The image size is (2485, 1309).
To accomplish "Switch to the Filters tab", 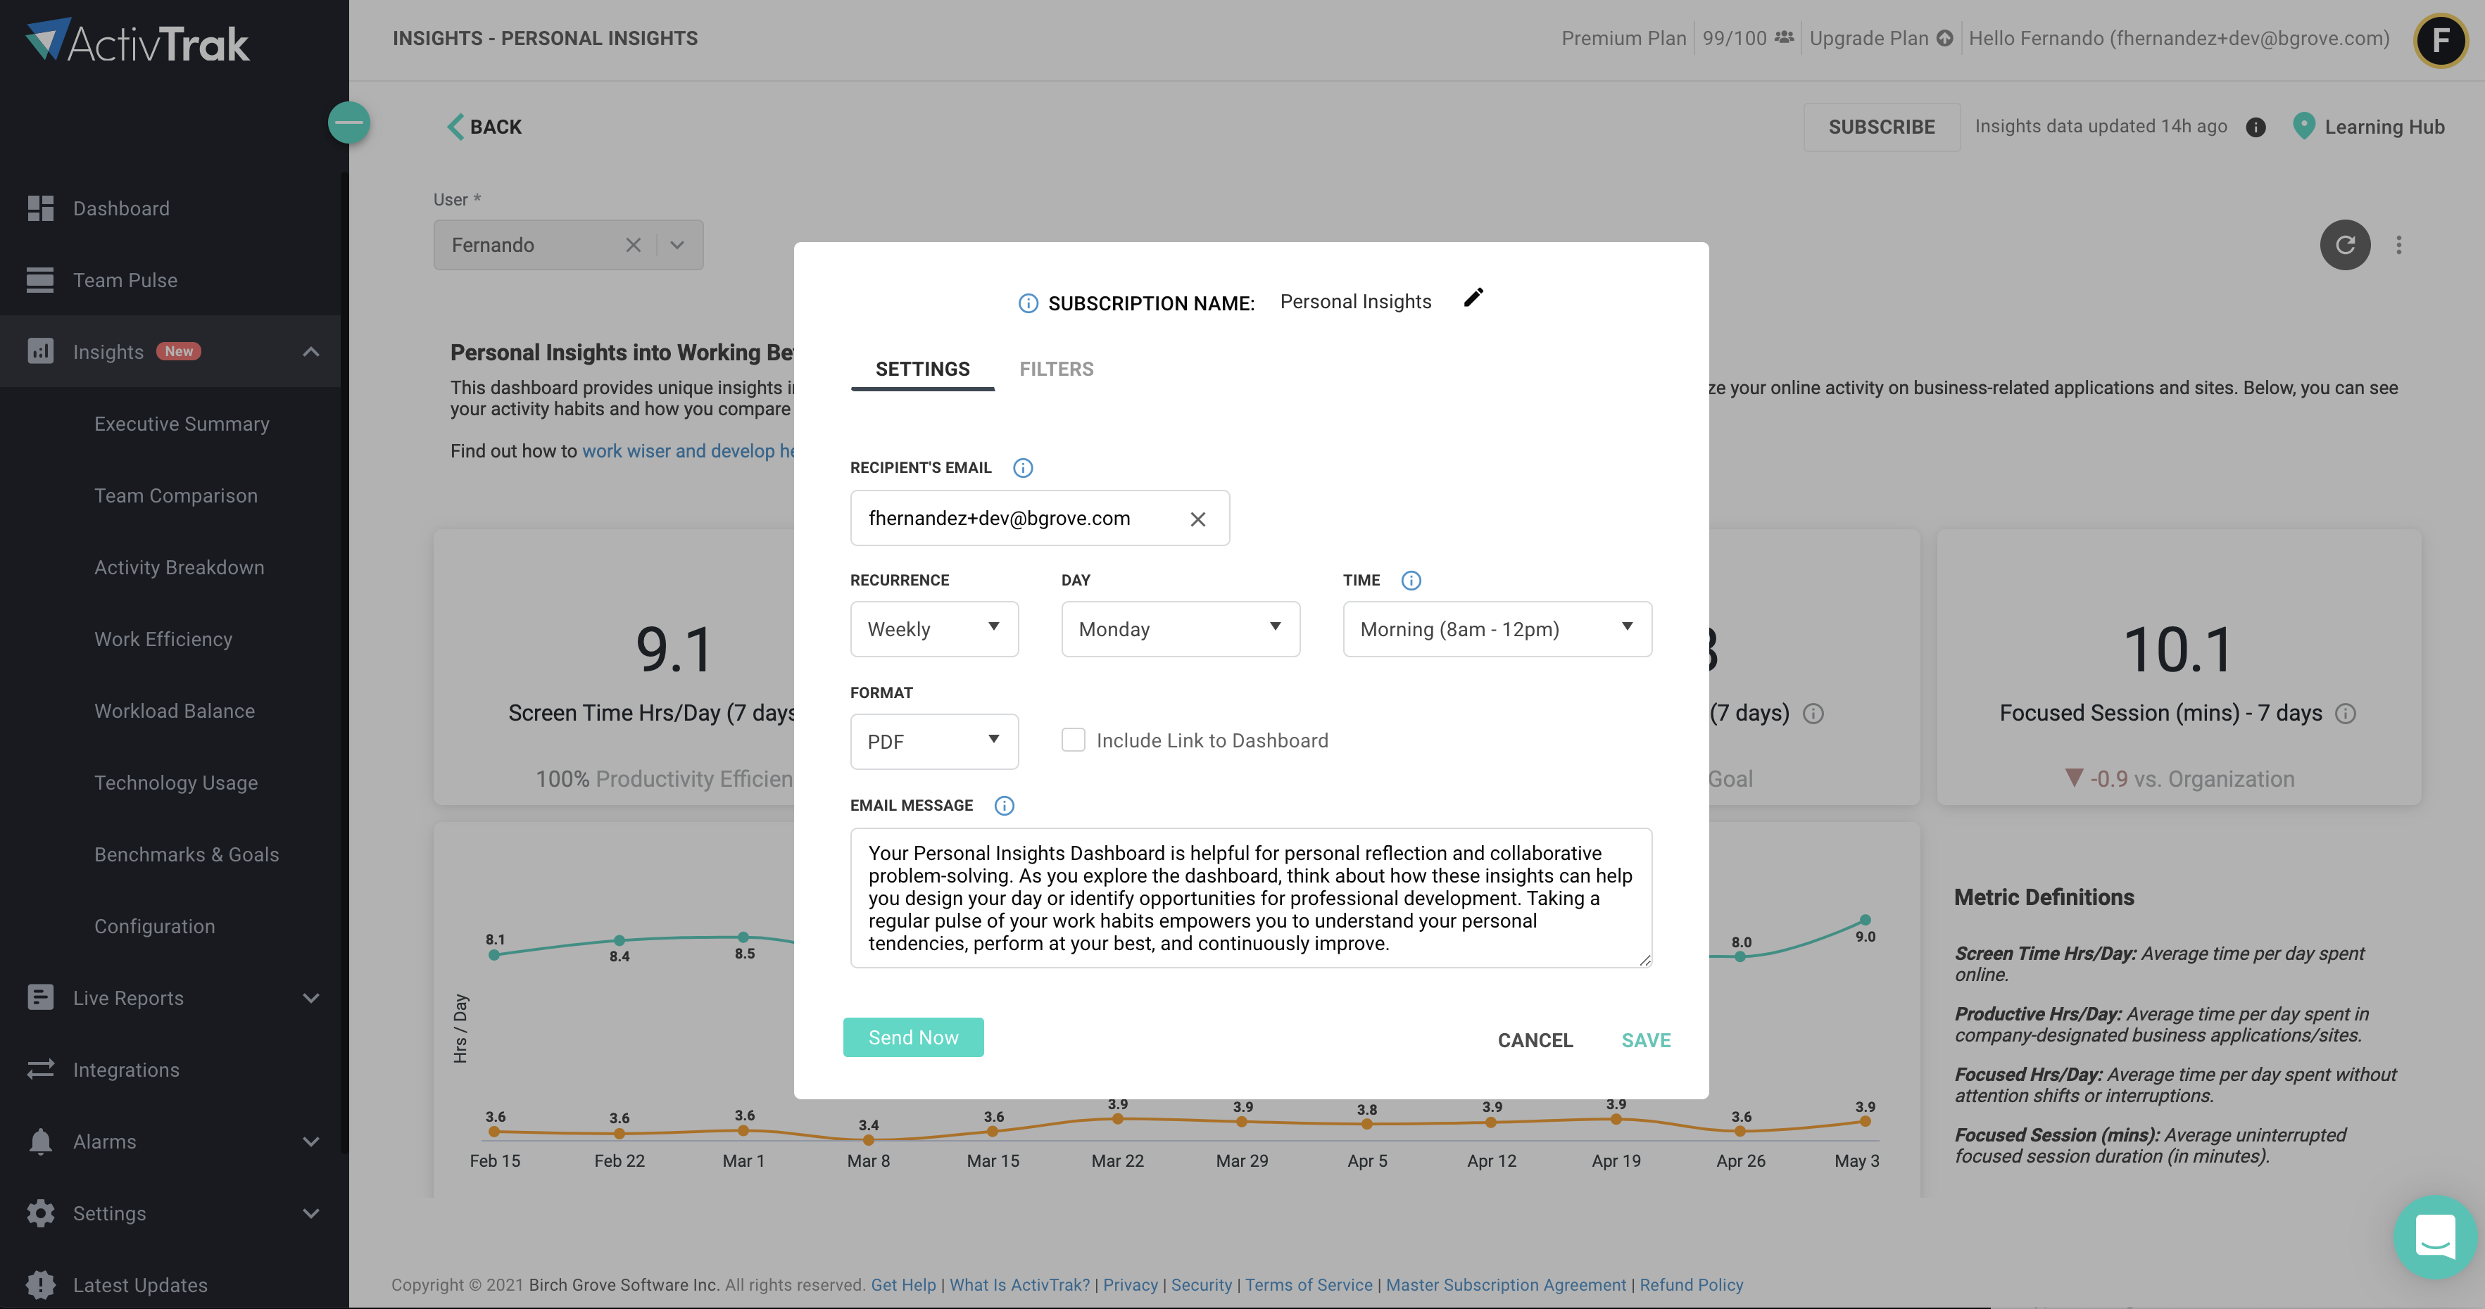I will tap(1055, 369).
